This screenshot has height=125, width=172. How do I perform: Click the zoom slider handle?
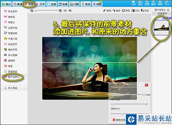coord(36,11)
